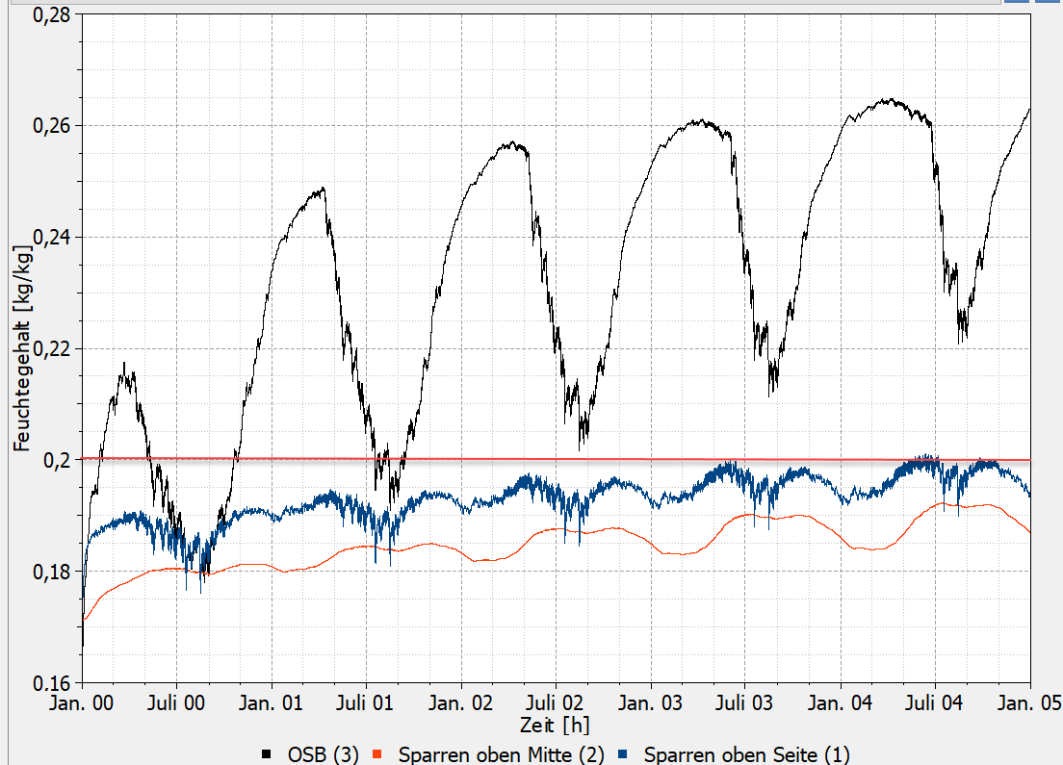Click the Sparren oben Seite (1) legend label
The image size is (1063, 765).
[746, 754]
